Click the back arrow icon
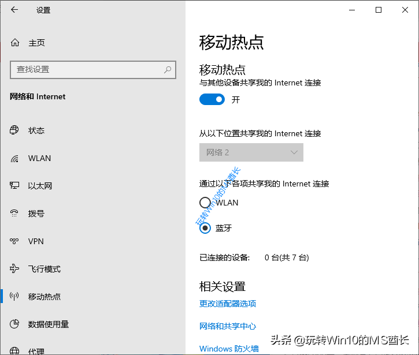The image size is (419, 355). 14,10
